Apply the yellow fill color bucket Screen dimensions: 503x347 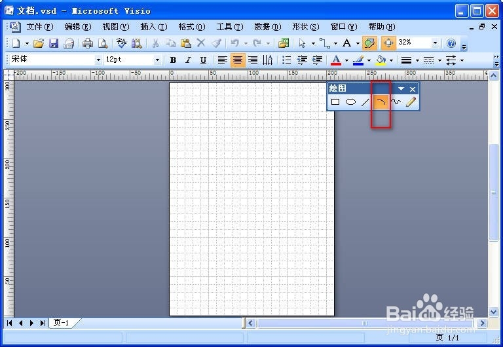(x=381, y=60)
